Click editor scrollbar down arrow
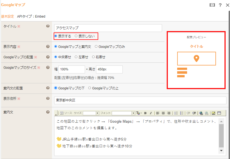230x159 pixels. click(x=221, y=151)
